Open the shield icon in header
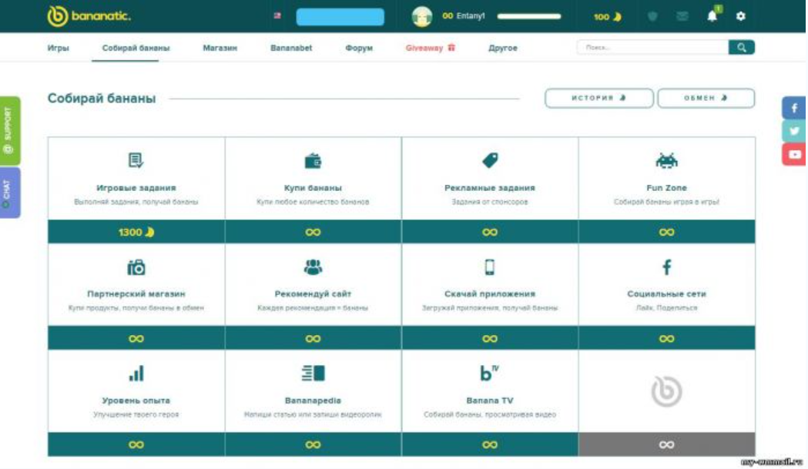Image resolution: width=808 pixels, height=469 pixels. 652,16
